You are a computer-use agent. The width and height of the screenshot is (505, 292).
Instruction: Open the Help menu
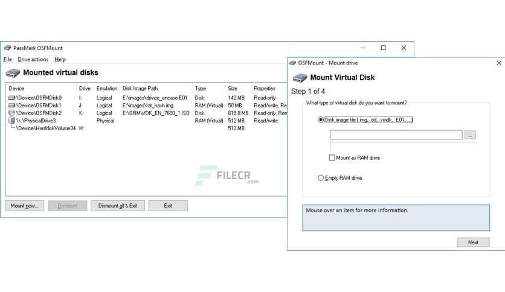click(x=60, y=59)
